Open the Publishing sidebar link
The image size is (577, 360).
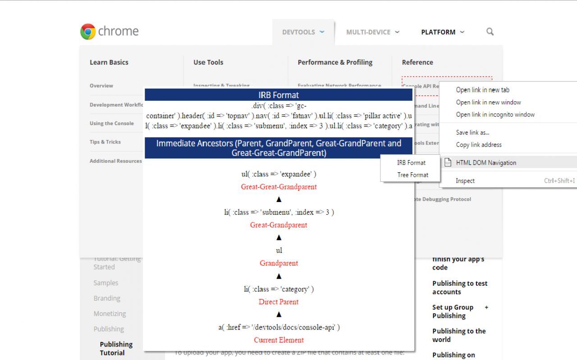pyautogui.click(x=109, y=329)
